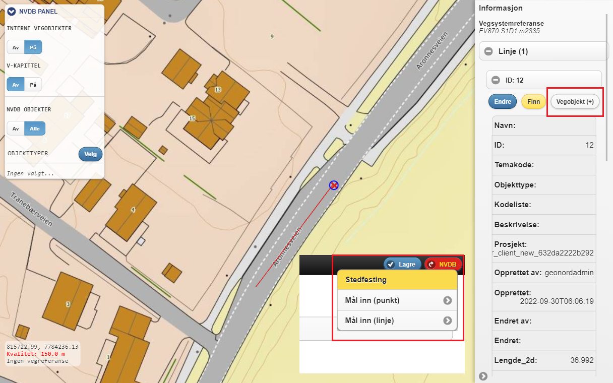This screenshot has width=613, height=383.
Task: Click the Lengde_2d value 36.992
Action: 581,360
